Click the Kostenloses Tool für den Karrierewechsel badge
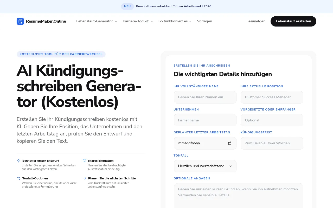 click(61, 54)
